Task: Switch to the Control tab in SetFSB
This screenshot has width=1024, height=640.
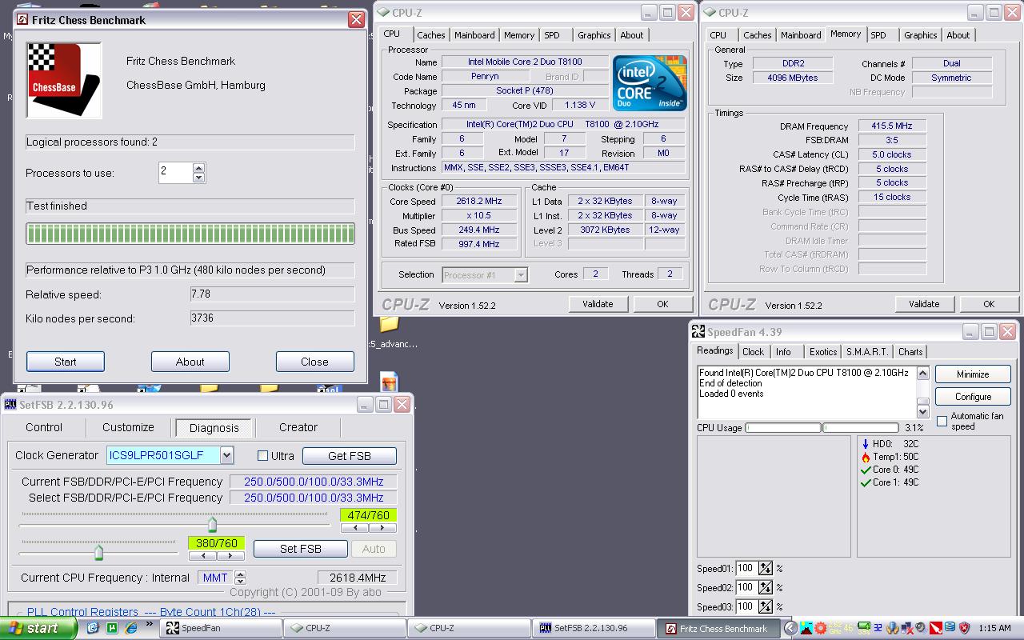Action: (44, 427)
